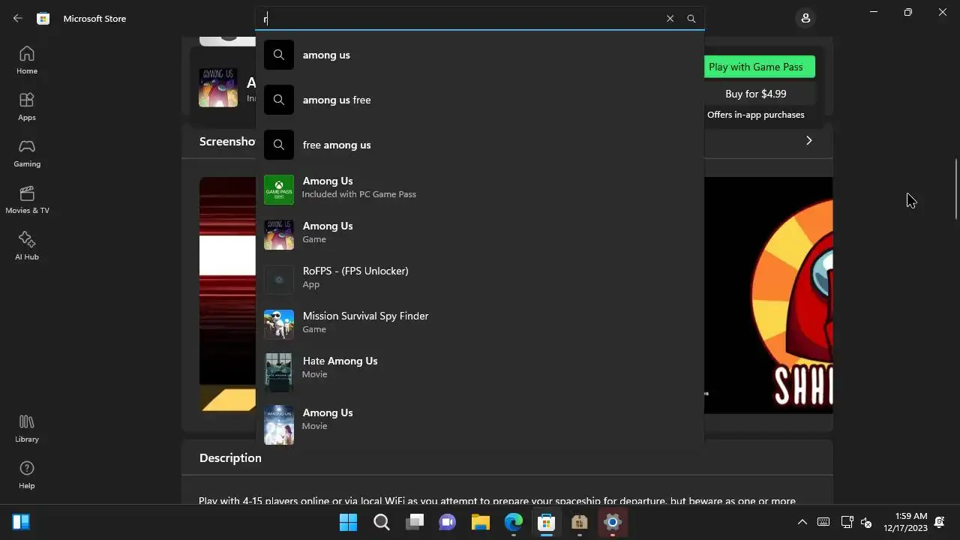Click the Hate Among Us movie poster thumbnail
This screenshot has height=540, width=960.
point(279,373)
